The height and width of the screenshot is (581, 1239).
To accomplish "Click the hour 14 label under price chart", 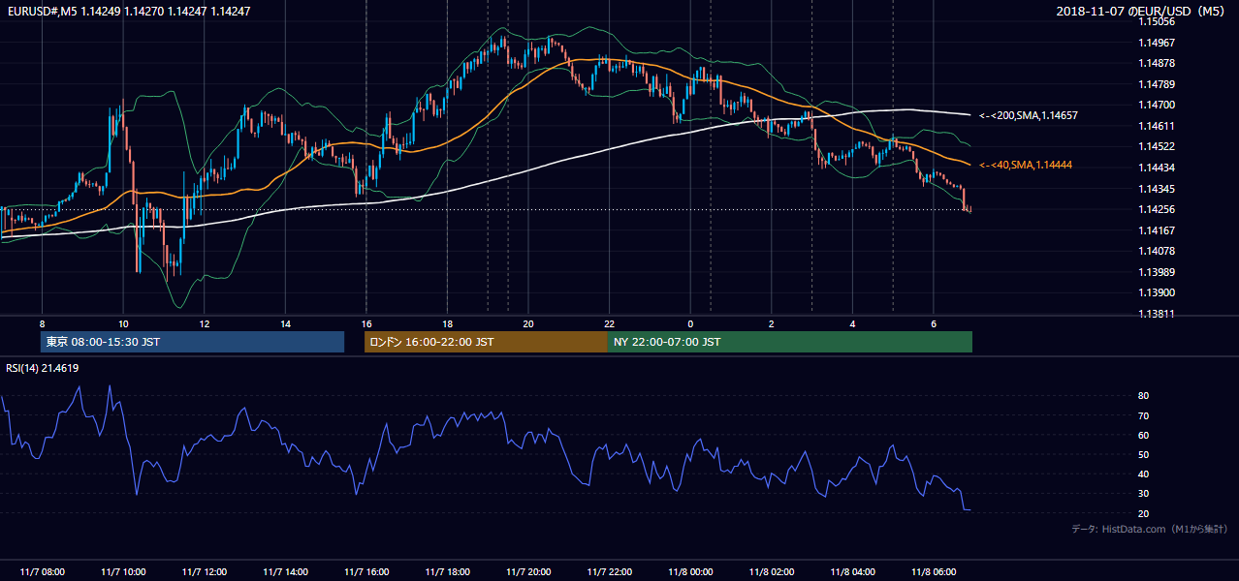I will click(x=285, y=323).
